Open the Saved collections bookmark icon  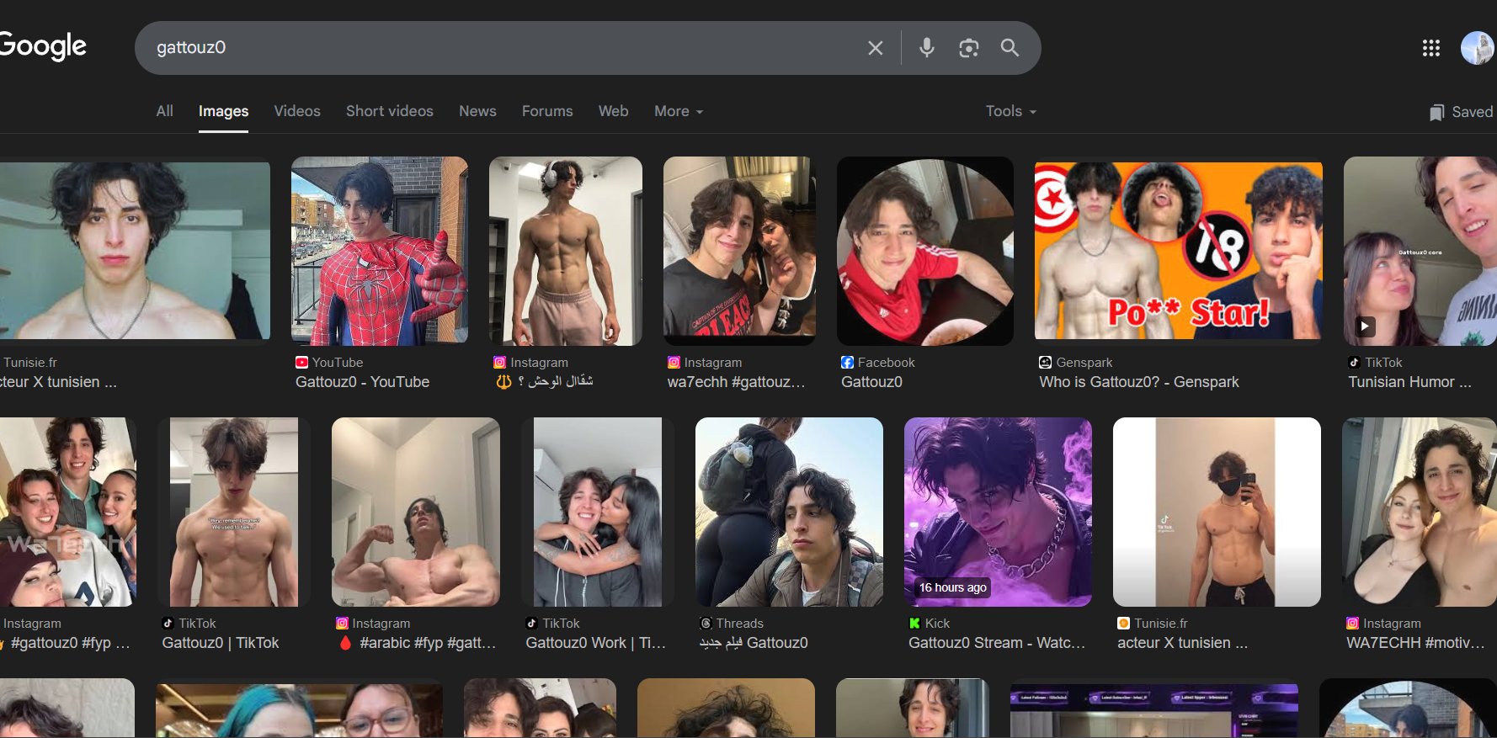pos(1436,113)
